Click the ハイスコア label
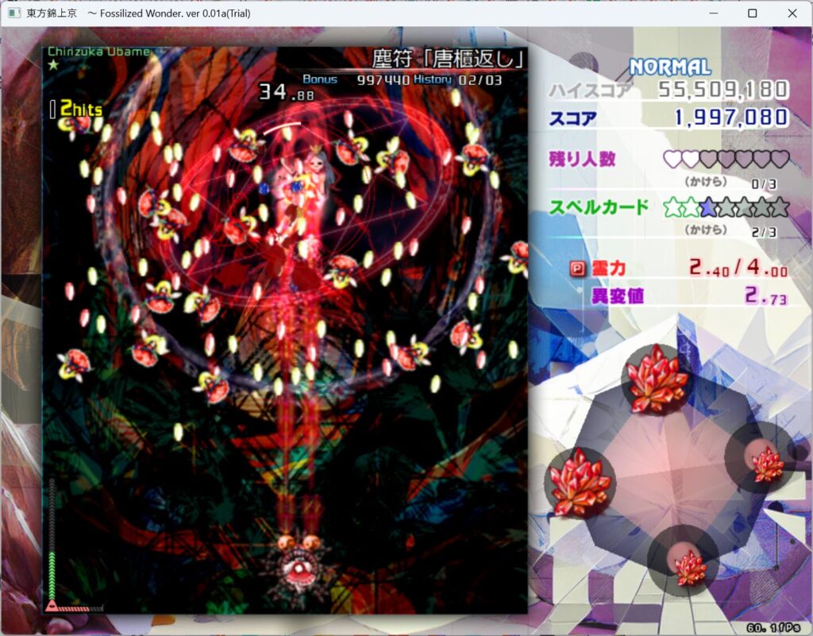 591,91
